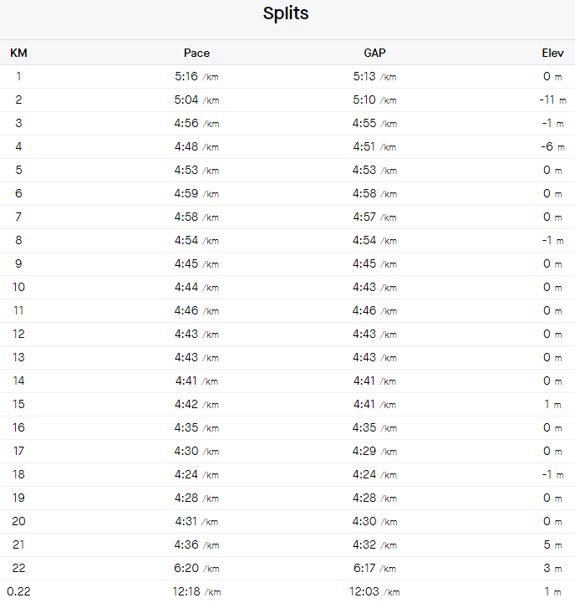Select the Pace column header
575x603 pixels.
click(196, 53)
